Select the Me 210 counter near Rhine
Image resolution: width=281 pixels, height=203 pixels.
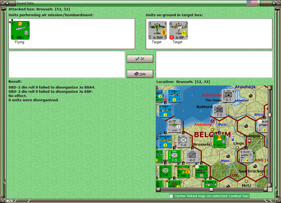263,126
